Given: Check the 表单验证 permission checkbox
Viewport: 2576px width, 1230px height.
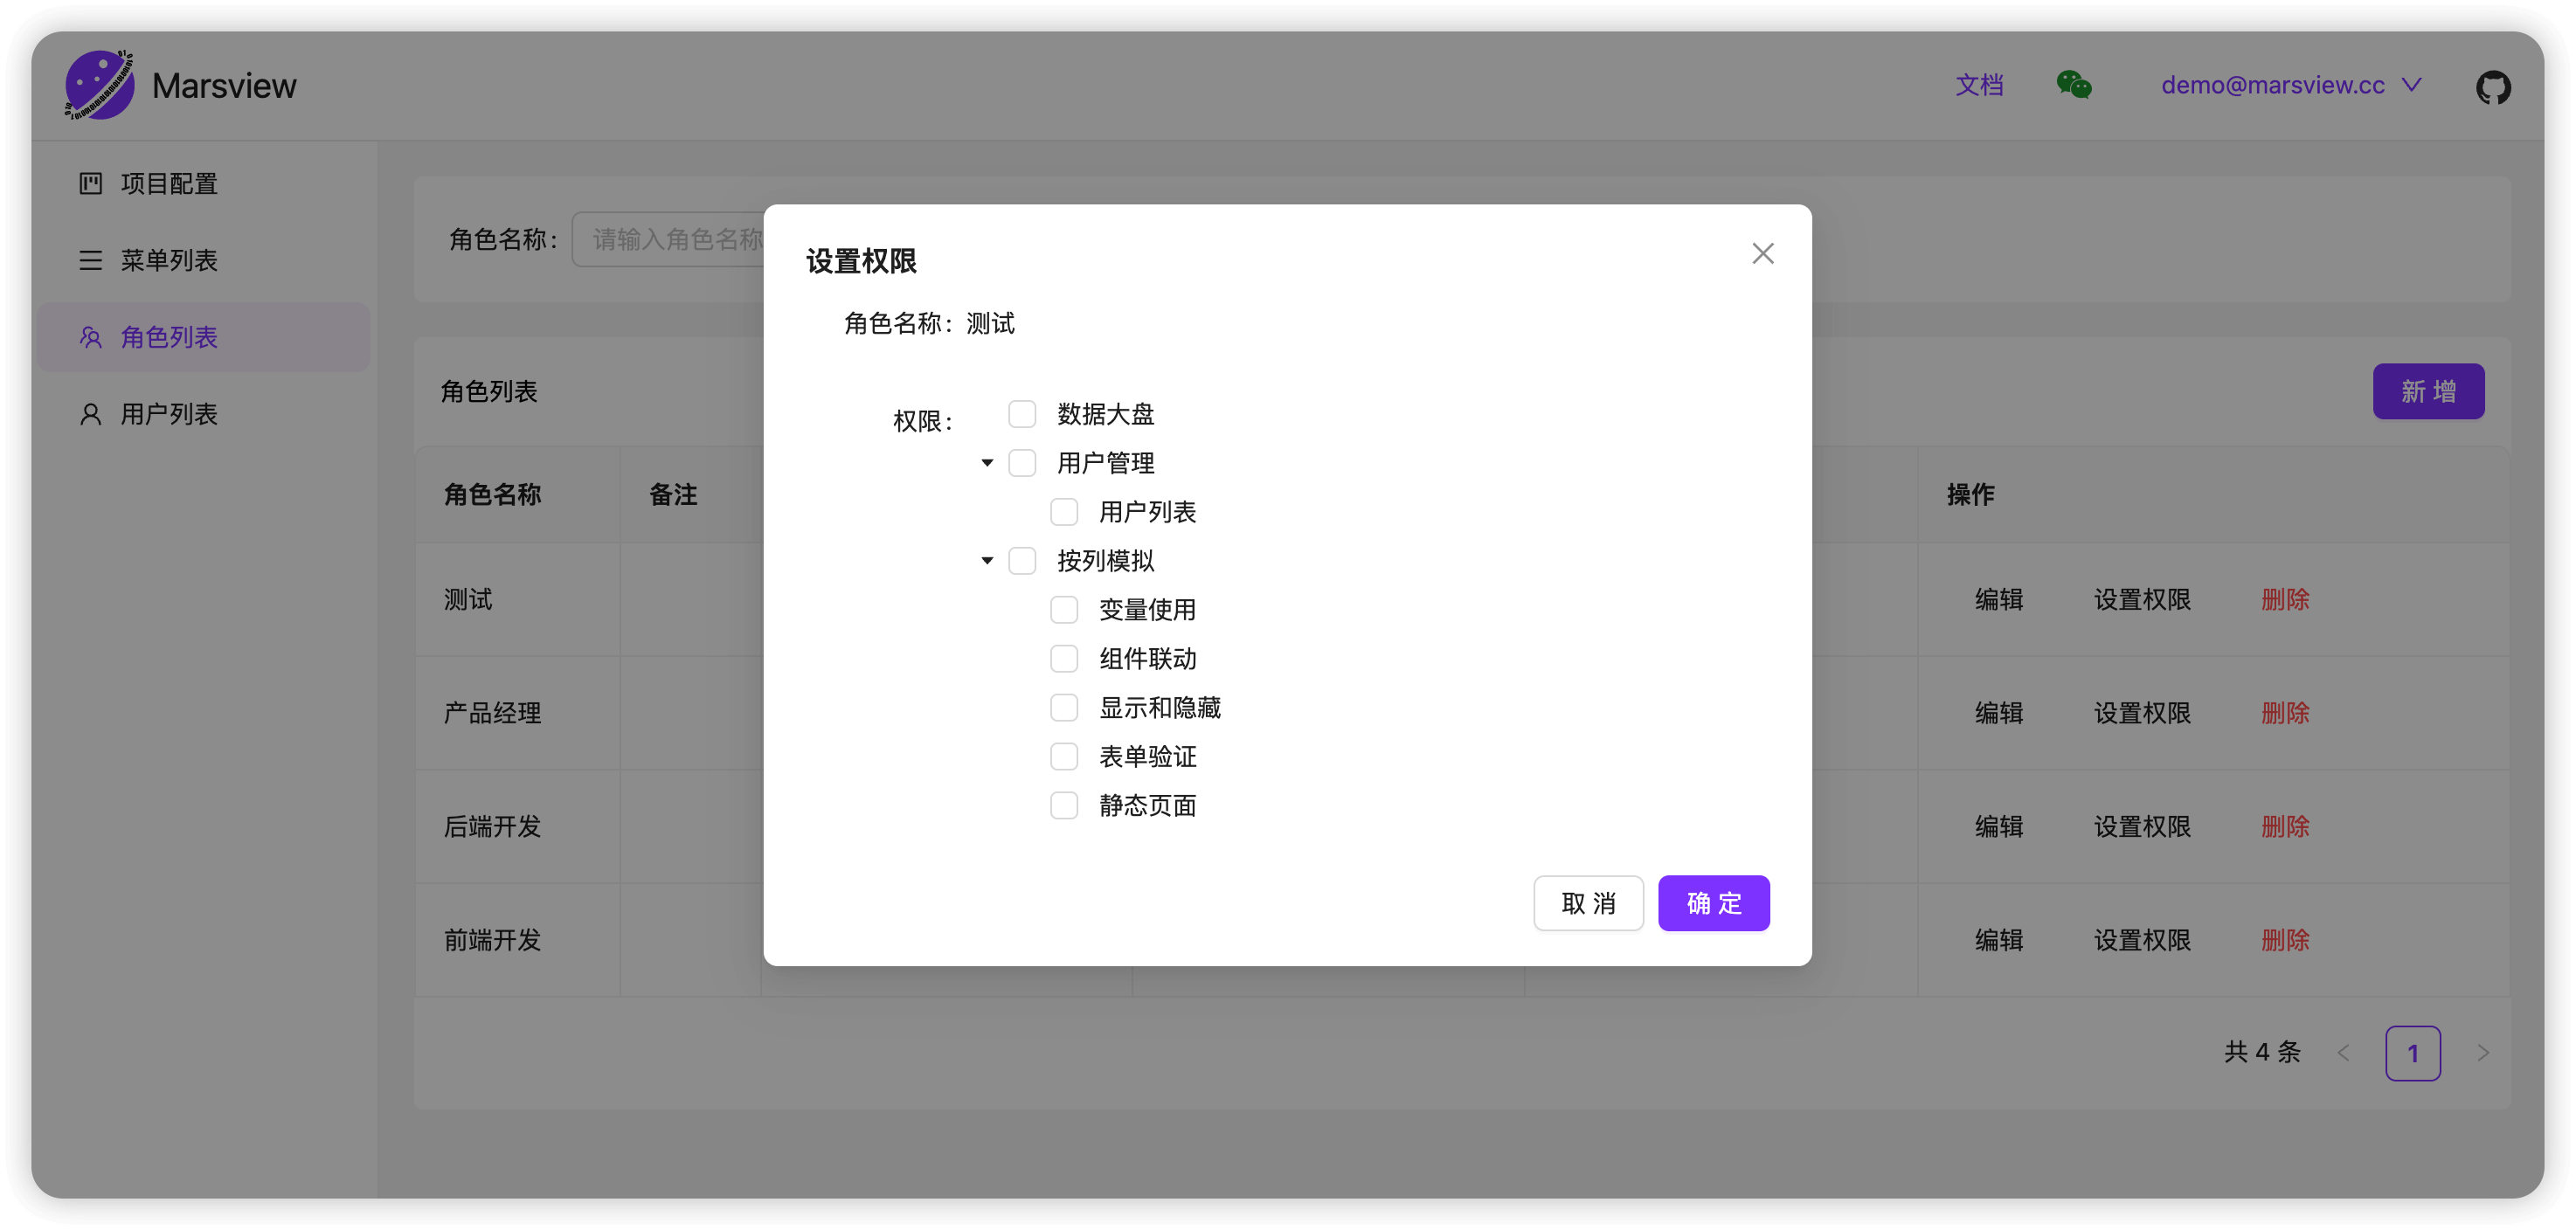Looking at the screenshot, I should coord(1063,757).
